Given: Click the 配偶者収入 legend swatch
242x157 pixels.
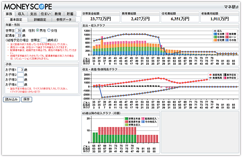Looking at the screenshot, I should pyautogui.click(x=143, y=119).
